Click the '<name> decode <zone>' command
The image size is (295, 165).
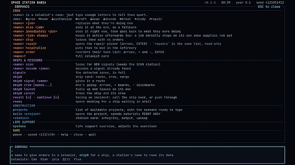point(31,69)
